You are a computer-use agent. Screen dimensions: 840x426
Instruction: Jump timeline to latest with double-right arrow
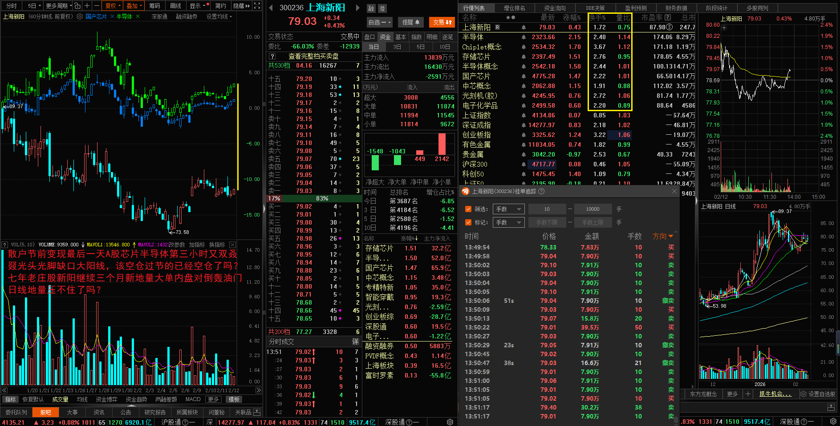click(259, 390)
